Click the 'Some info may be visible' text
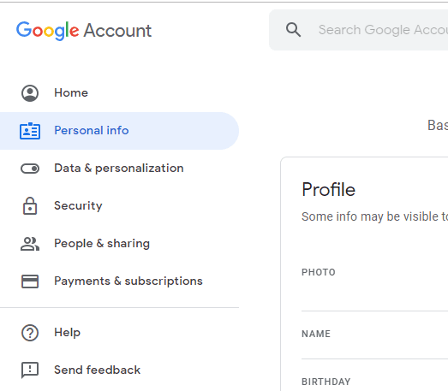Viewport: 448px width, 391px height. pyautogui.click(x=374, y=216)
